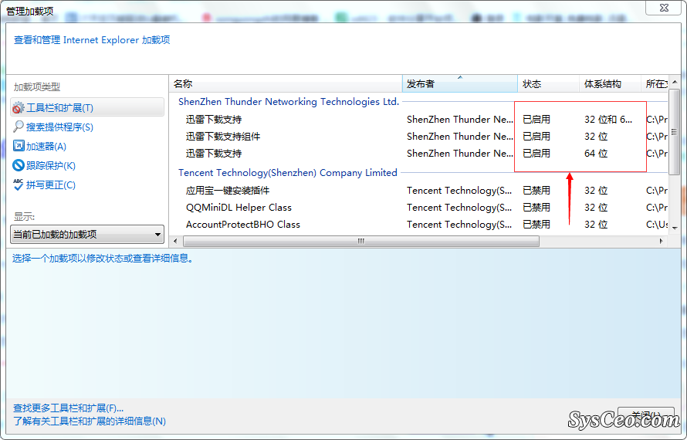The height and width of the screenshot is (440, 687).
Task: Sort by the 所在文件夹 column header
Action: tap(655, 83)
